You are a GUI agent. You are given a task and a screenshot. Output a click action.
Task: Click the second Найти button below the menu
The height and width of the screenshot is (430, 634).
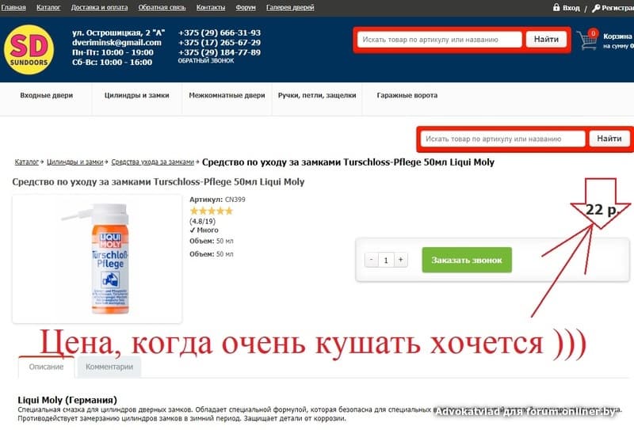tap(609, 139)
